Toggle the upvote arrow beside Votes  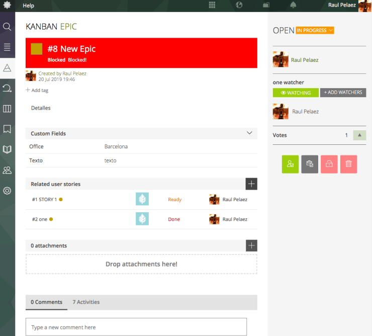click(x=359, y=135)
